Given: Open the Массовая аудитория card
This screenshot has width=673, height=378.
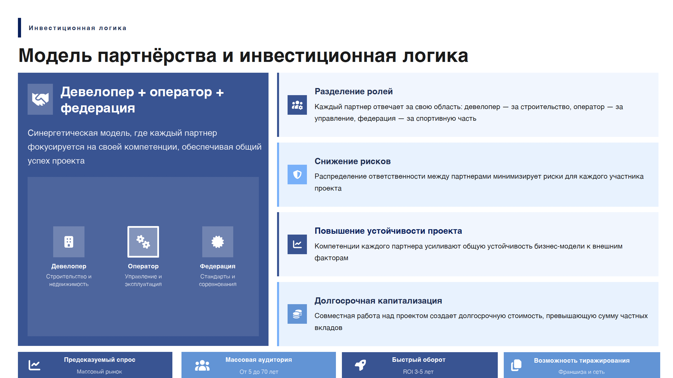Looking at the screenshot, I should click(258, 365).
